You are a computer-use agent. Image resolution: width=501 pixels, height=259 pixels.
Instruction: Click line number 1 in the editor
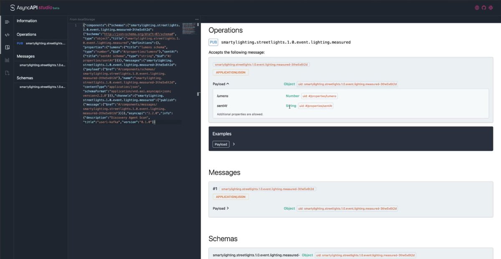(76, 25)
